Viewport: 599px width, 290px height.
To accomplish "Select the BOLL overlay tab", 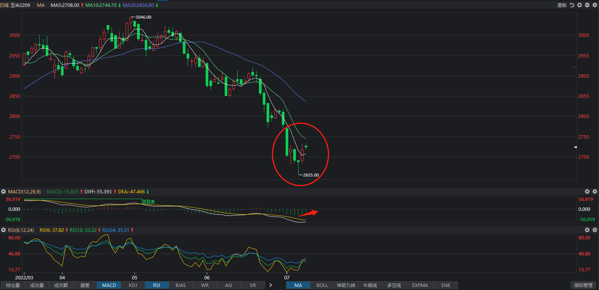I will 322,285.
